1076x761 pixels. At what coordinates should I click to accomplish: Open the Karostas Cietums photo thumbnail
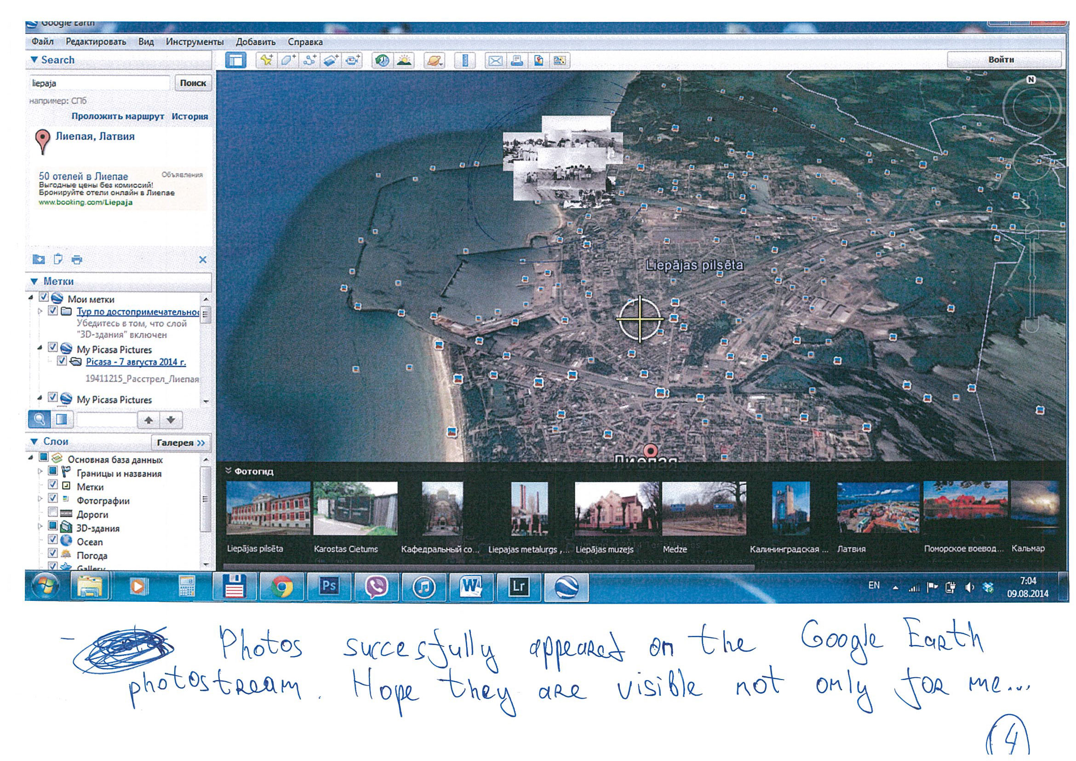(x=355, y=508)
